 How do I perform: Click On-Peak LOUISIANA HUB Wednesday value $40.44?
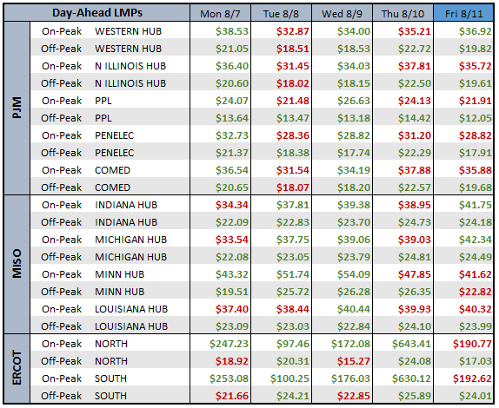[x=354, y=309]
